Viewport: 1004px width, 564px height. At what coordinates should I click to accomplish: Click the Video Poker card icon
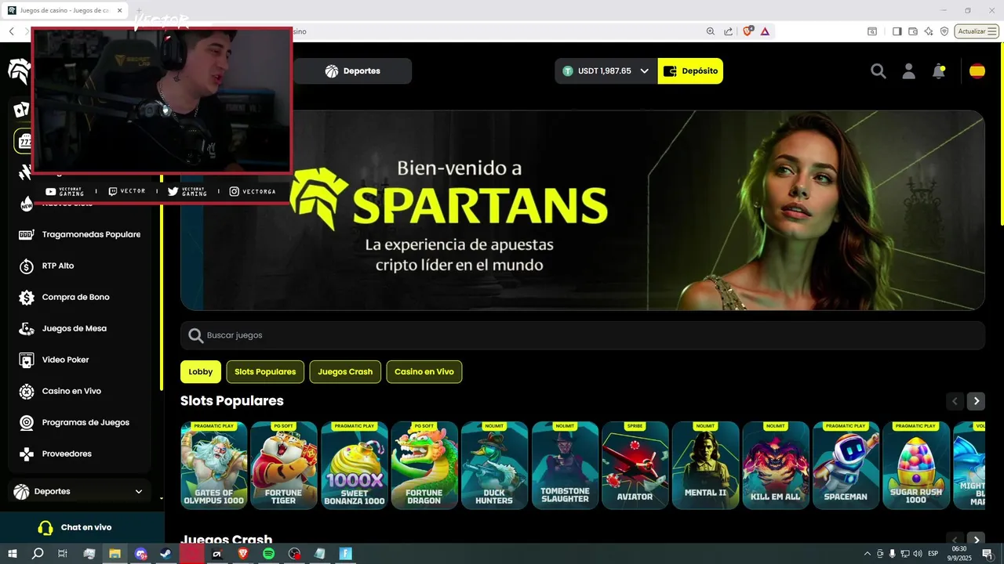point(27,360)
